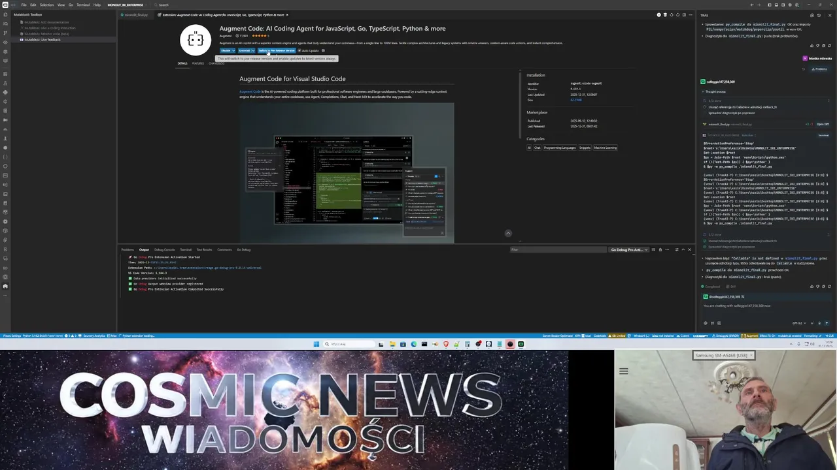Click the TRAE chat history icon
The image size is (837, 470).
click(x=819, y=15)
